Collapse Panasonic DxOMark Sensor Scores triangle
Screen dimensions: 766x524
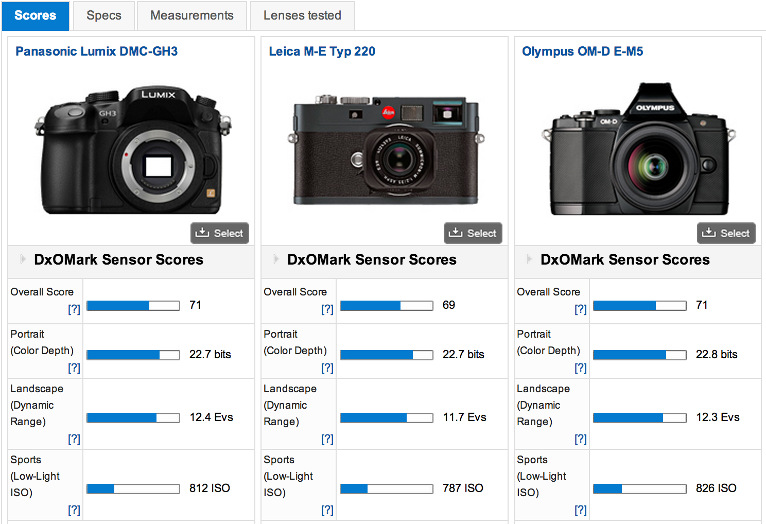[23, 259]
